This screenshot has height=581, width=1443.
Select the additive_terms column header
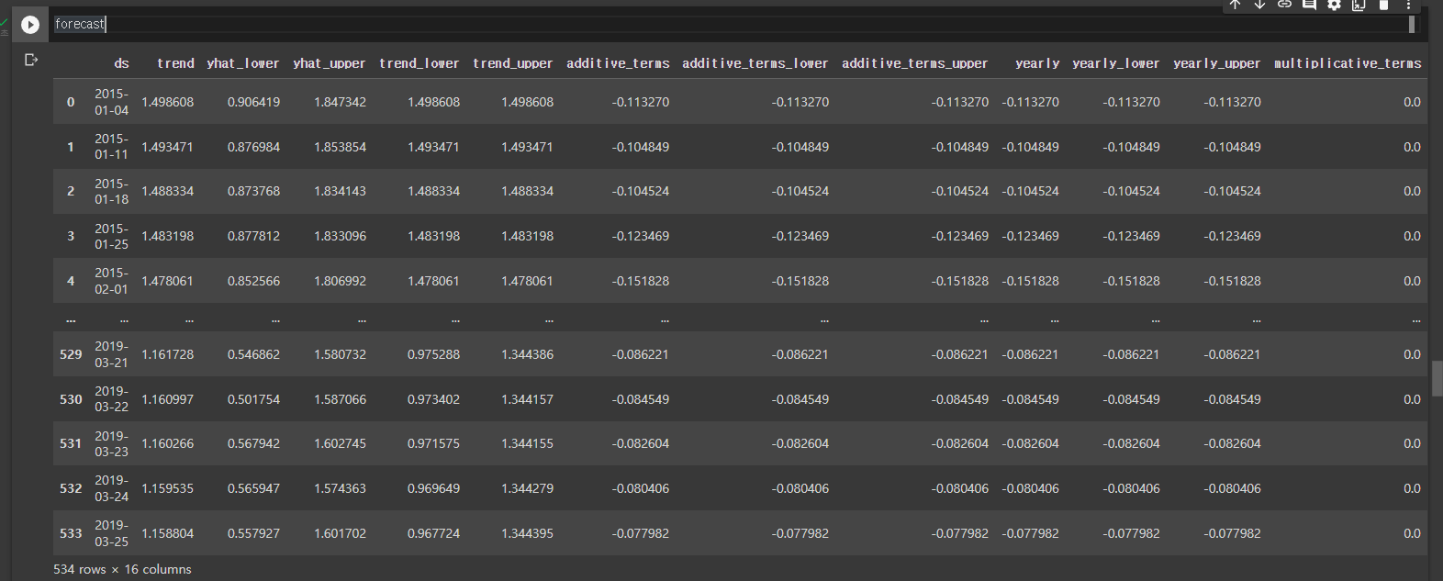click(618, 63)
